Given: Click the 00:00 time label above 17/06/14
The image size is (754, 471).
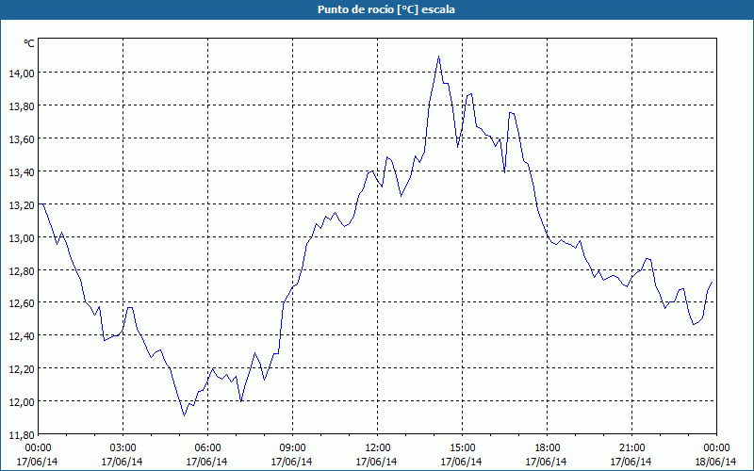Looking at the screenshot, I should (x=38, y=448).
